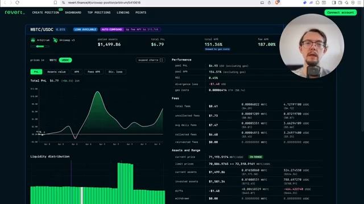
Task: Click the limit prices range value
Action: pos(231,164)
